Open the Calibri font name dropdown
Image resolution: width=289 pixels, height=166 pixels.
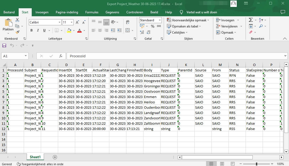pyautogui.click(x=60, y=22)
